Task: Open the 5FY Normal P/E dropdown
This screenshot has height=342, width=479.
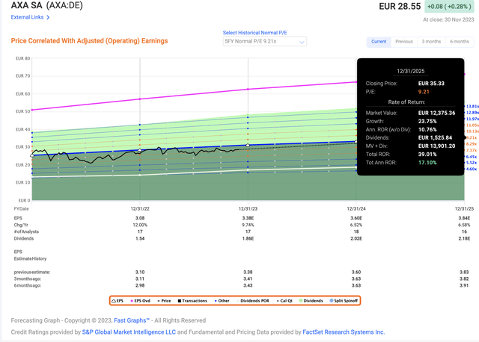Action: [264, 42]
